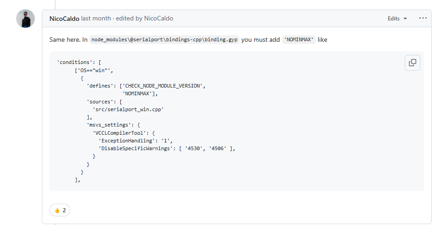Click the inline binding.gyp file path
Image resolution: width=444 pixels, height=225 pixels.
164,40
